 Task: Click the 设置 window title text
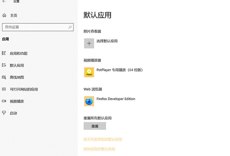point(16,1)
